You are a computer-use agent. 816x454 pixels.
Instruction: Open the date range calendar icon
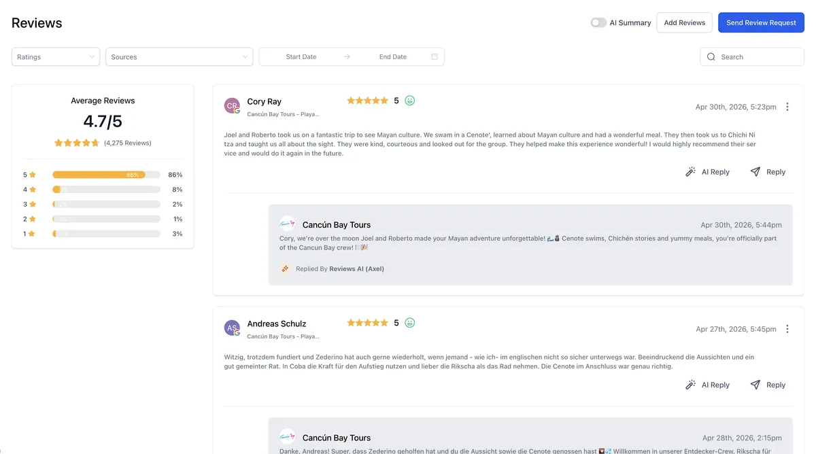(x=435, y=56)
